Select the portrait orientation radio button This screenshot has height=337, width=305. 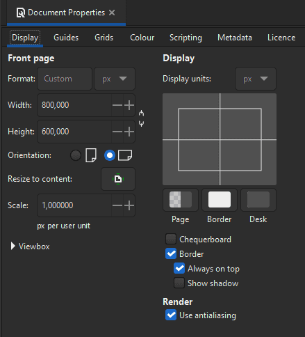tap(76, 155)
